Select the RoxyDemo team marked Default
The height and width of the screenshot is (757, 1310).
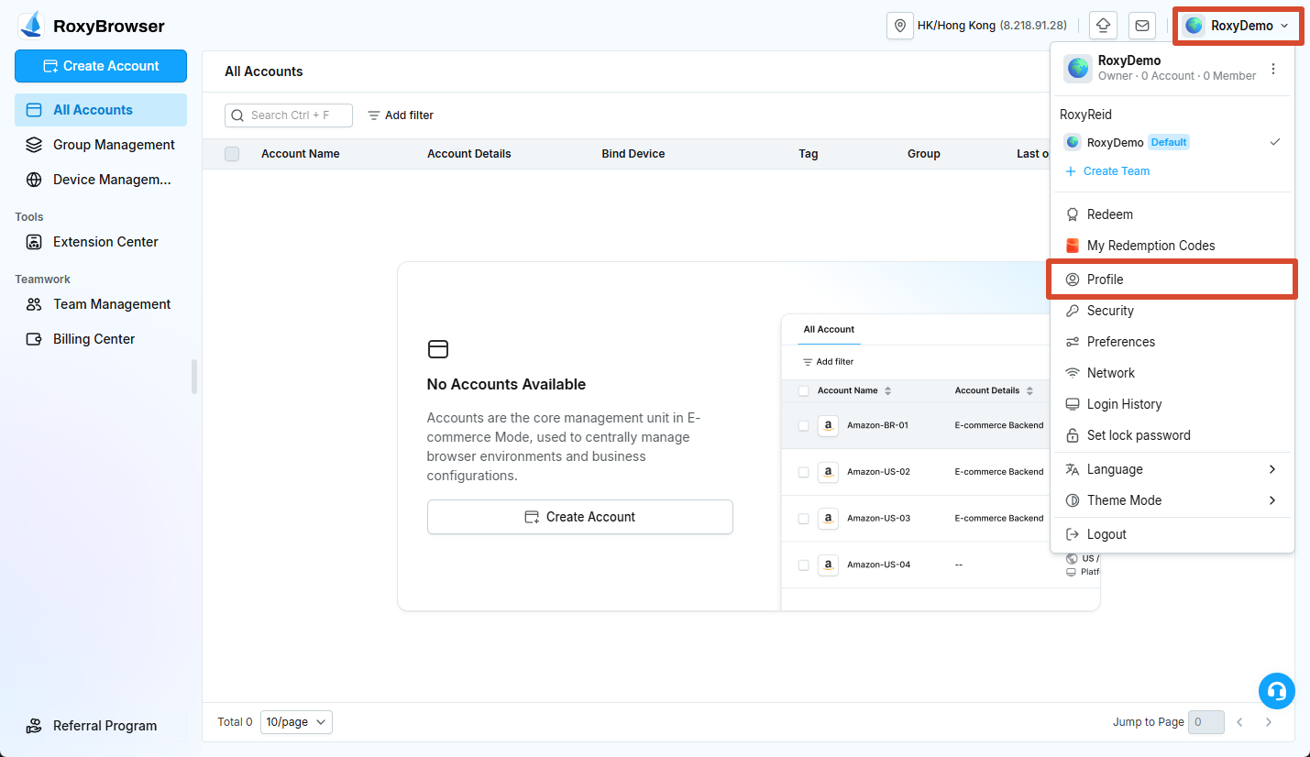1172,142
